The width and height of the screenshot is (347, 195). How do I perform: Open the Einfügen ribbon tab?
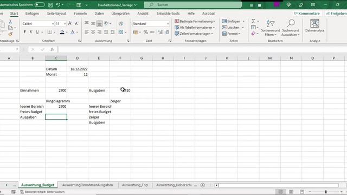click(32, 14)
